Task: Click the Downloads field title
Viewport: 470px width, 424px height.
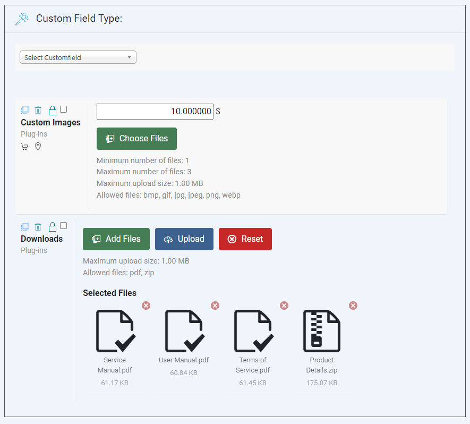Action: coord(41,239)
